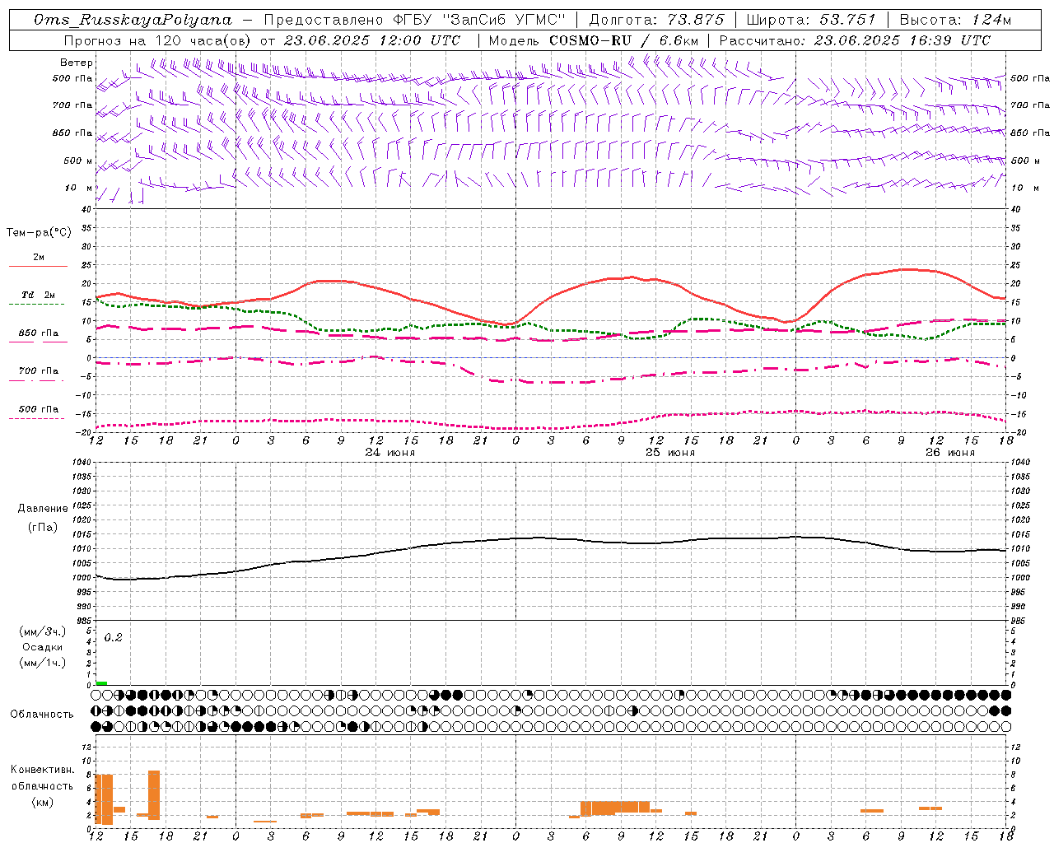
Task: Click the date label "26 июня"
Action: [950, 453]
